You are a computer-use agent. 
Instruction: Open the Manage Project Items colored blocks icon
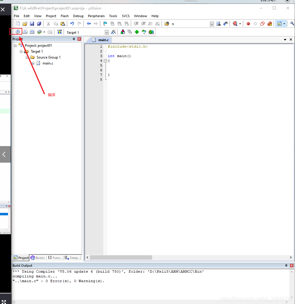tap(122, 32)
